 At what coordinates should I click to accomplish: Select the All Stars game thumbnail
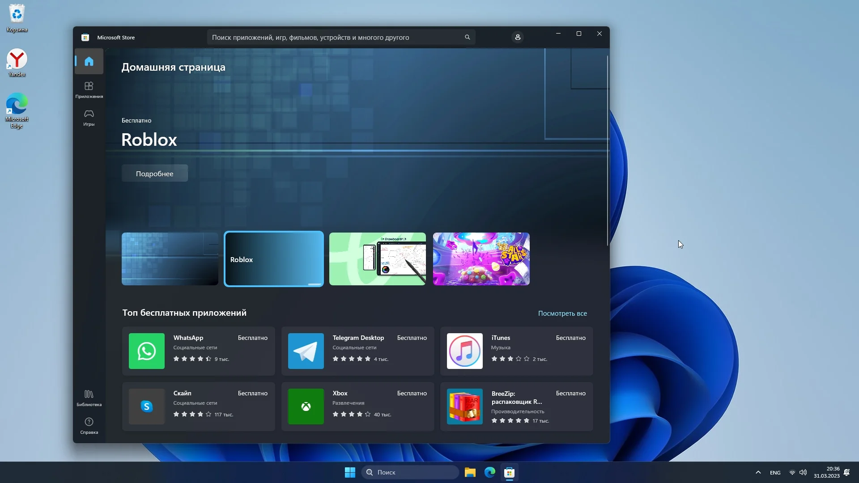481,259
